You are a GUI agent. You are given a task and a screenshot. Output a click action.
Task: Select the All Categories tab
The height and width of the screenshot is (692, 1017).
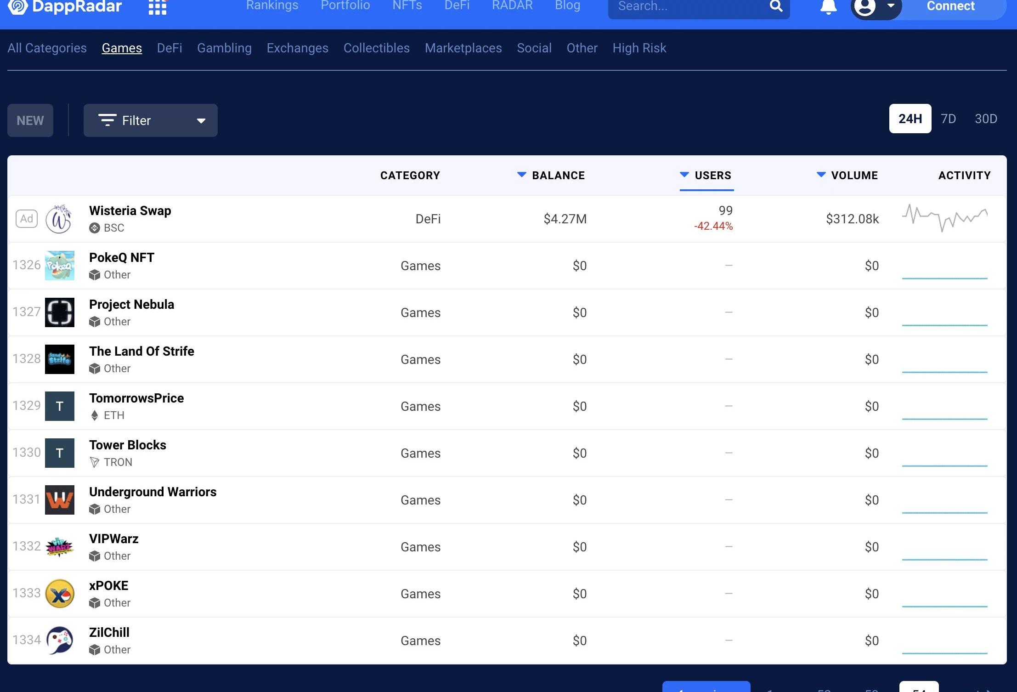[47, 48]
